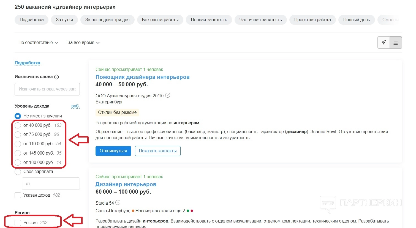Select the Своя зарплата radio button
The height and width of the screenshot is (228, 416).
coord(18,172)
